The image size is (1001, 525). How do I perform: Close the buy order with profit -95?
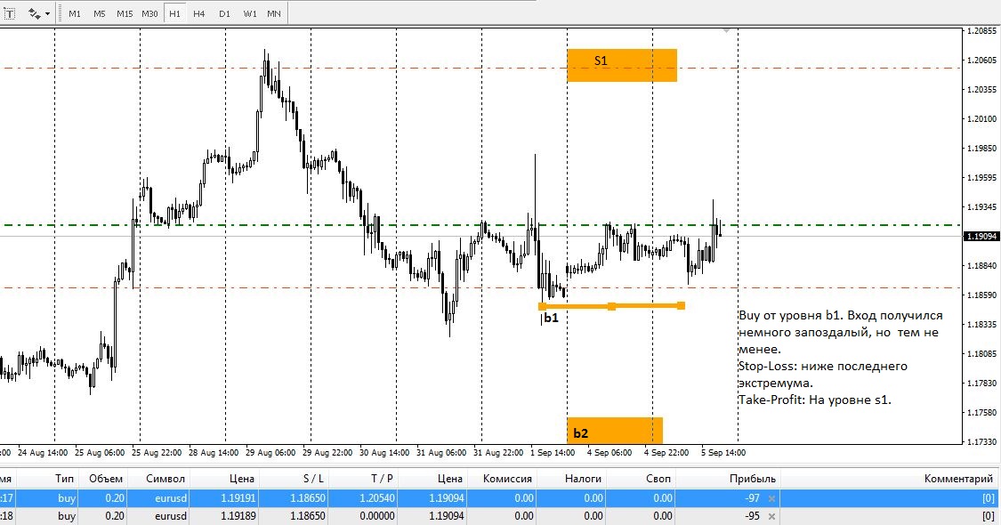pyautogui.click(x=771, y=516)
